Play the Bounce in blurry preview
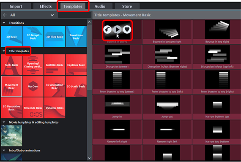Screen dimensions: 241x162 coord(117,29)
